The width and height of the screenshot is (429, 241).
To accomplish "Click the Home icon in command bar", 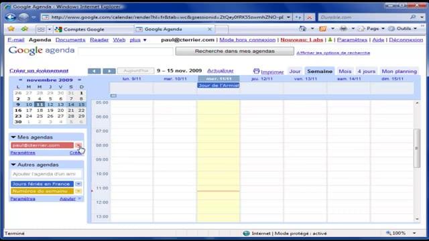I will (302, 28).
